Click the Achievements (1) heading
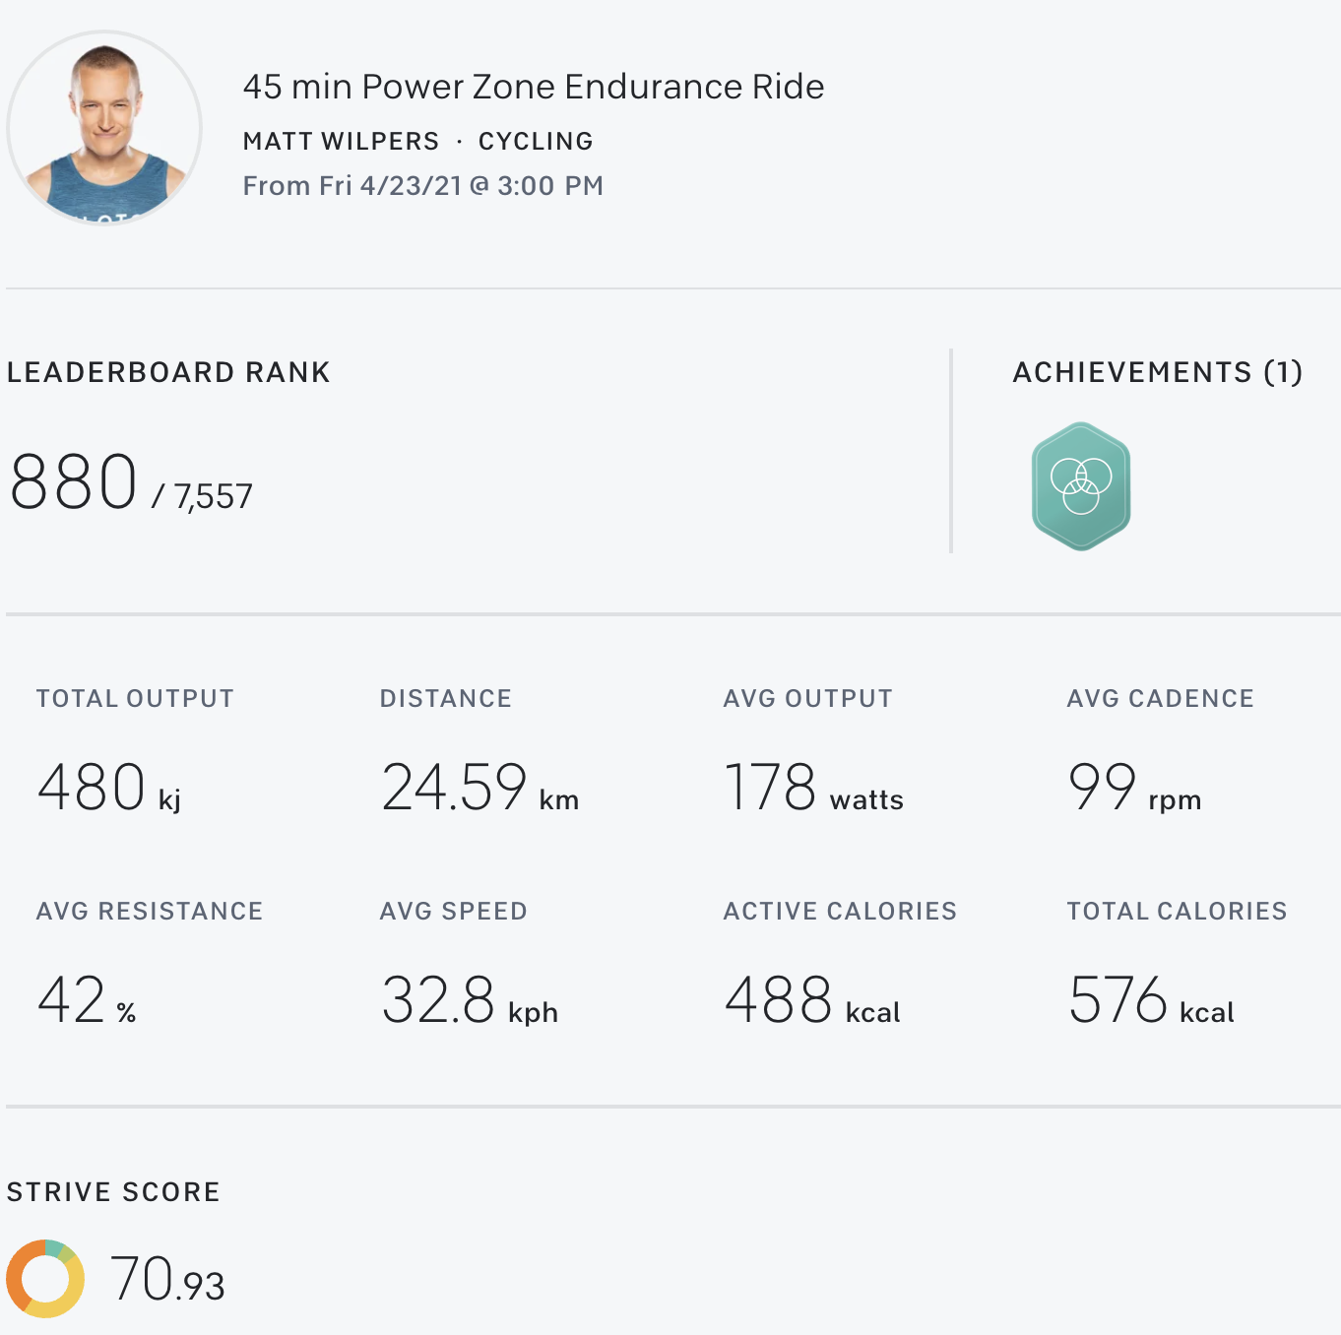This screenshot has width=1341, height=1335. point(1157,372)
